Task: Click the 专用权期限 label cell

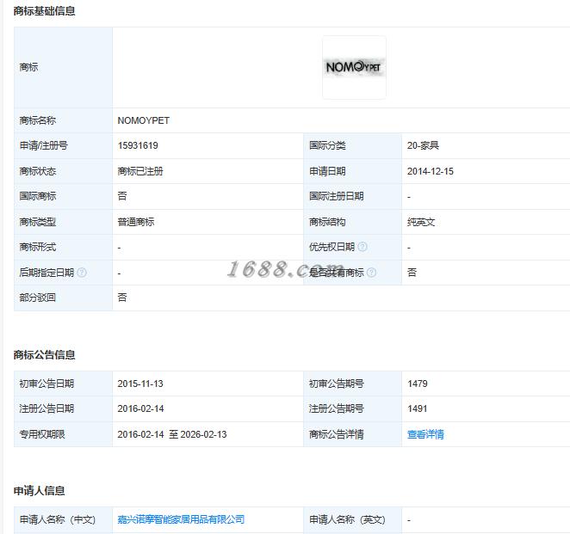Action: coord(63,434)
